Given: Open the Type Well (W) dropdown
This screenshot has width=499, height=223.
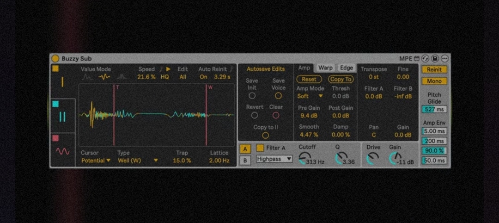Looking at the screenshot, I should [138, 161].
